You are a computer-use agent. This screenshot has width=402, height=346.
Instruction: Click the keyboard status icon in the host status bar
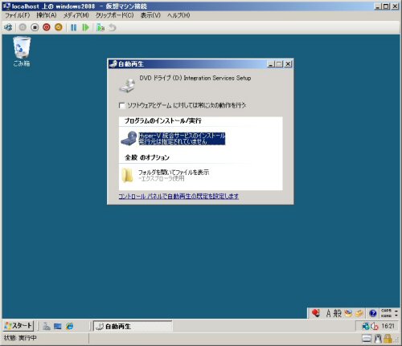(367, 339)
